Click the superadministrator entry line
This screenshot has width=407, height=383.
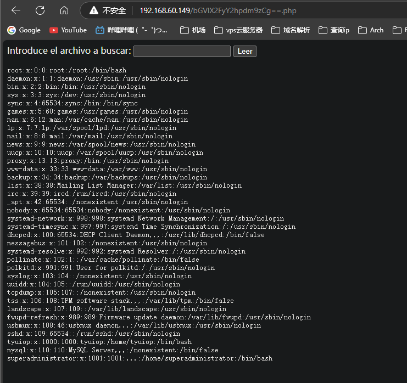(x=140, y=358)
